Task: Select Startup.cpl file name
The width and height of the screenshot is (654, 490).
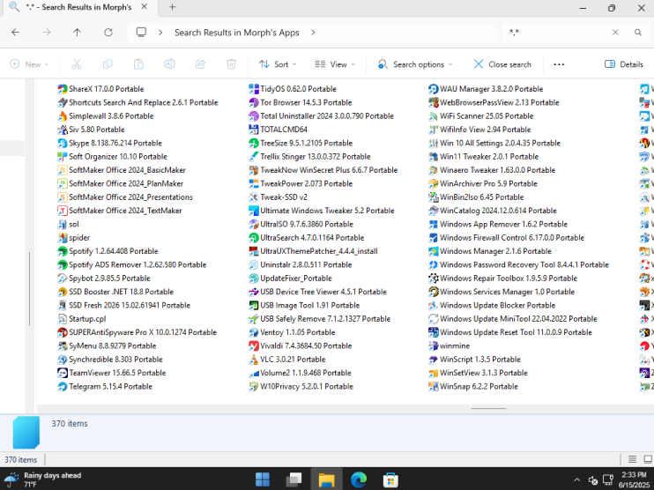Action: click(87, 319)
